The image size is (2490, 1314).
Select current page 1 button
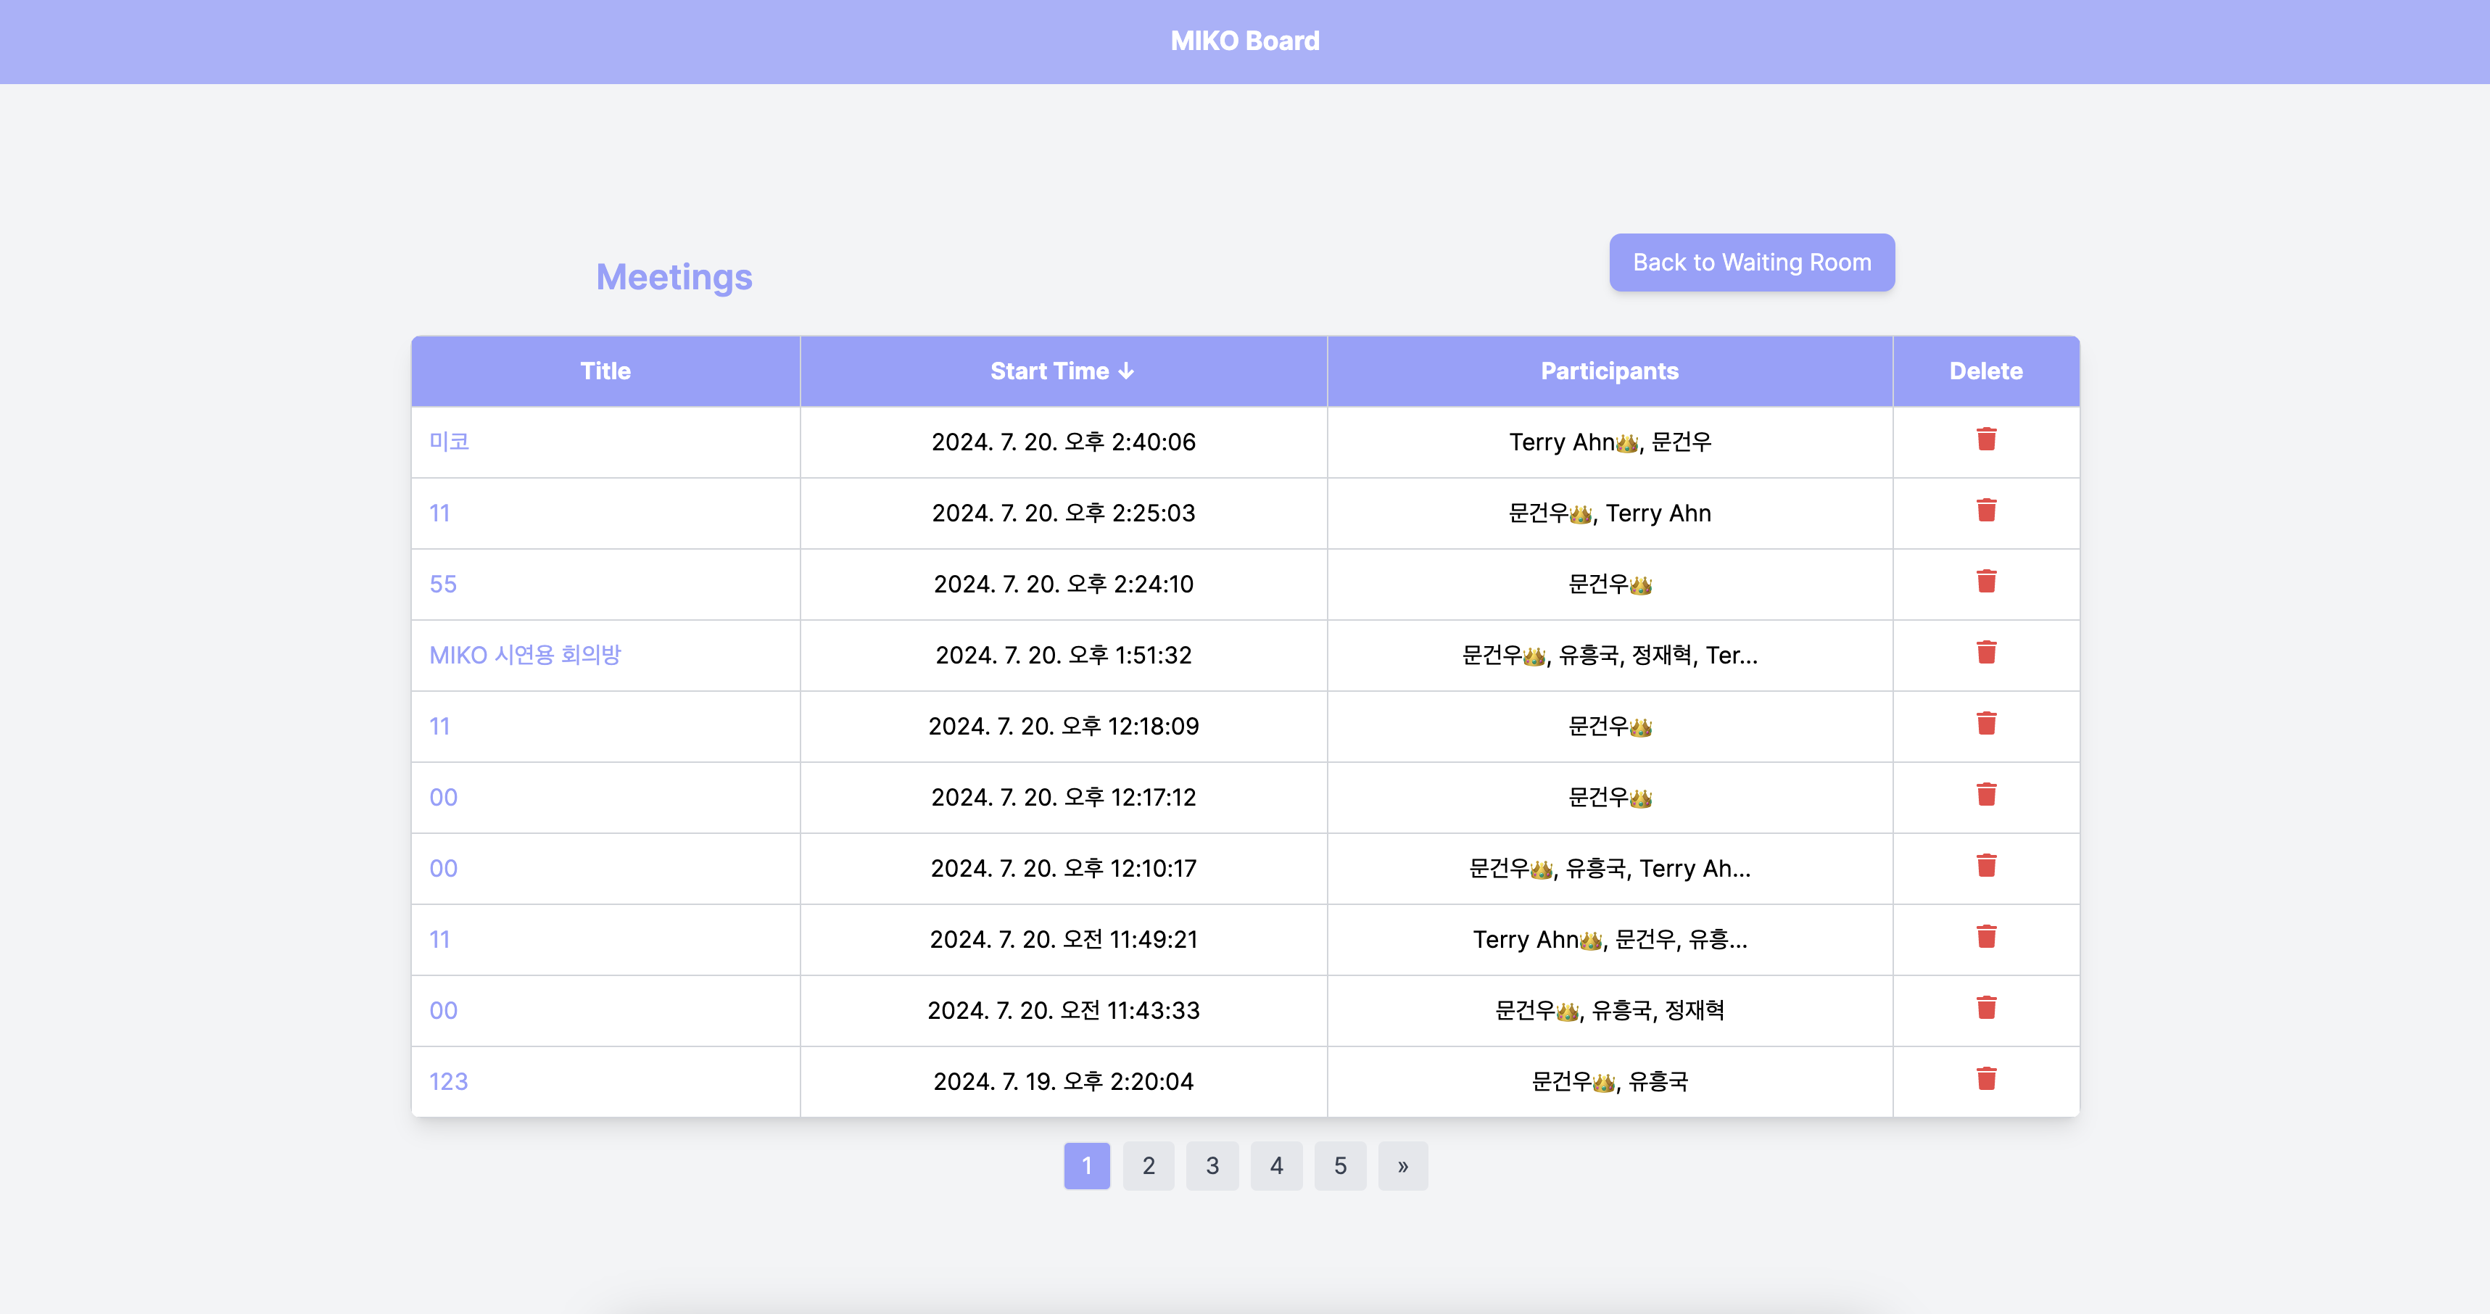[1085, 1166]
